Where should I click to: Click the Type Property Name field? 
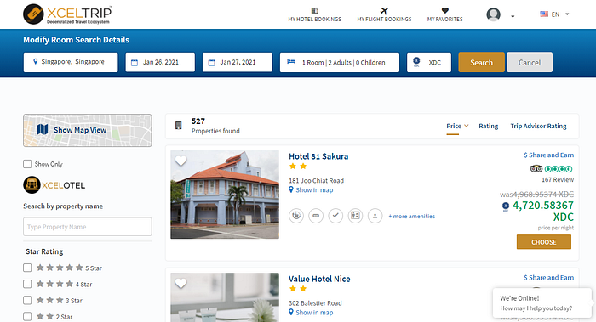(88, 227)
